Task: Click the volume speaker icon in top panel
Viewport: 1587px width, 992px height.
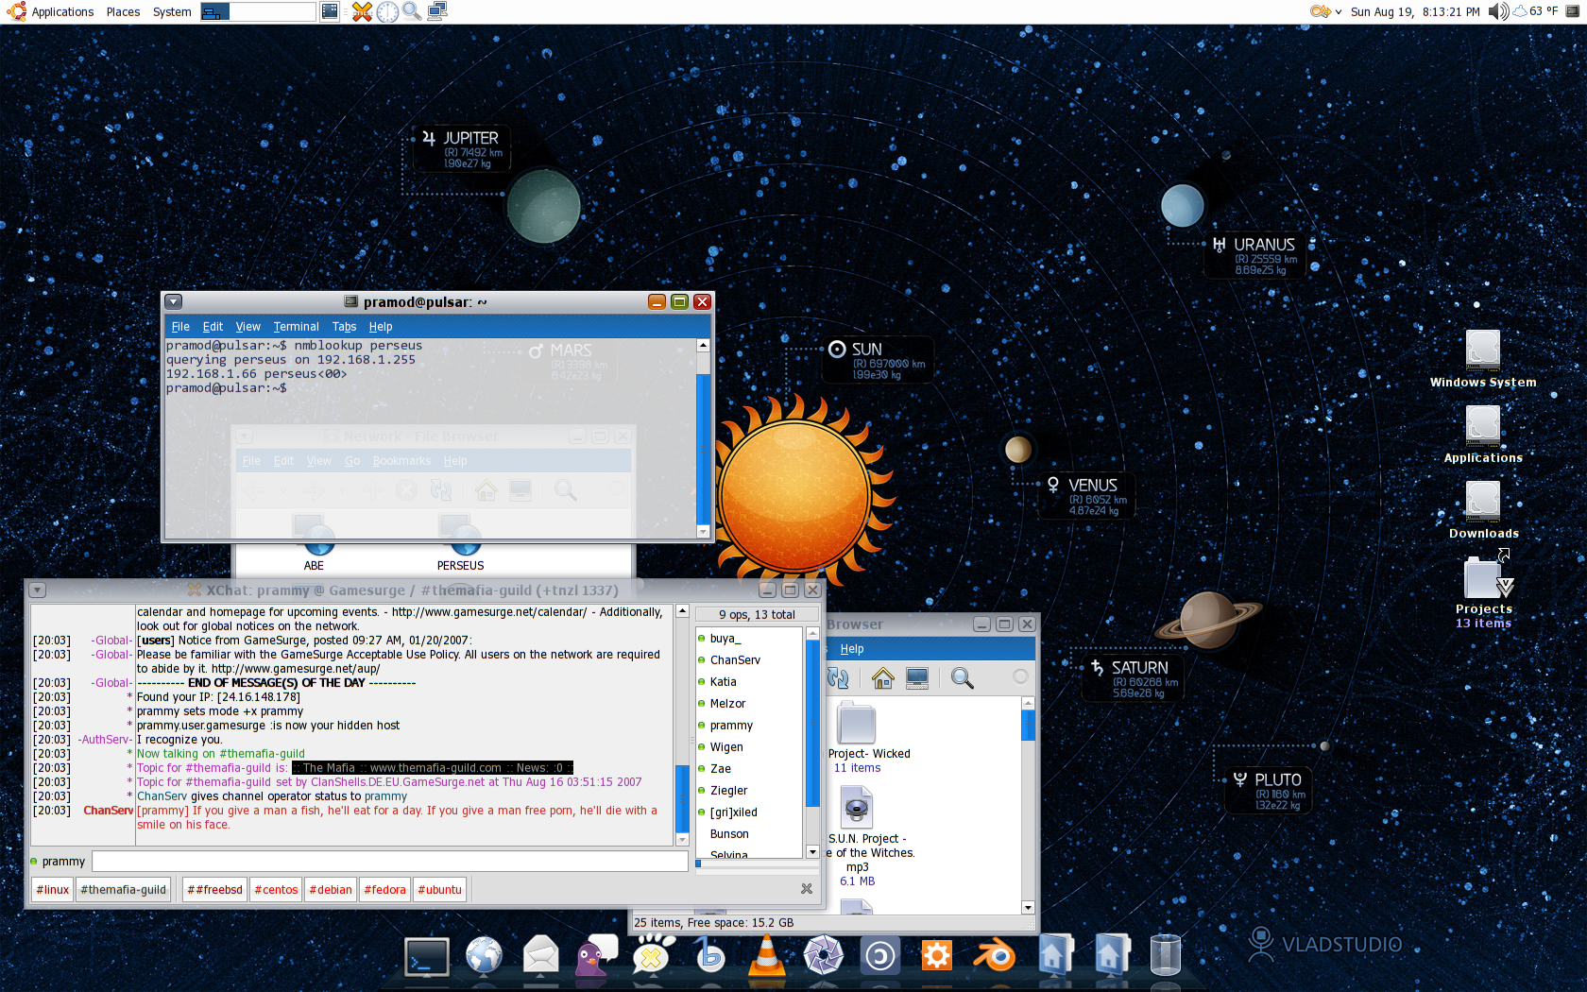Action: coord(1496,11)
